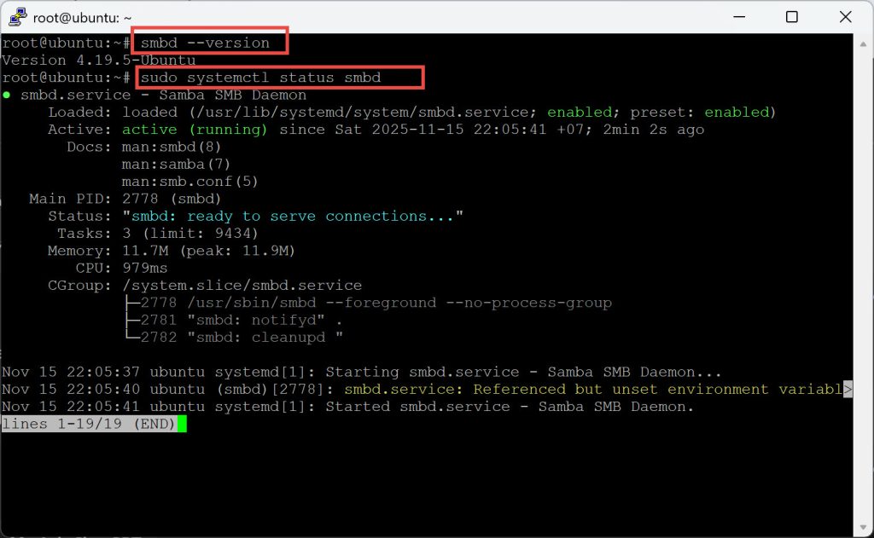Click the 'man:smb.conf(5)' docs entry
This screenshot has width=874, height=538.
[189, 182]
